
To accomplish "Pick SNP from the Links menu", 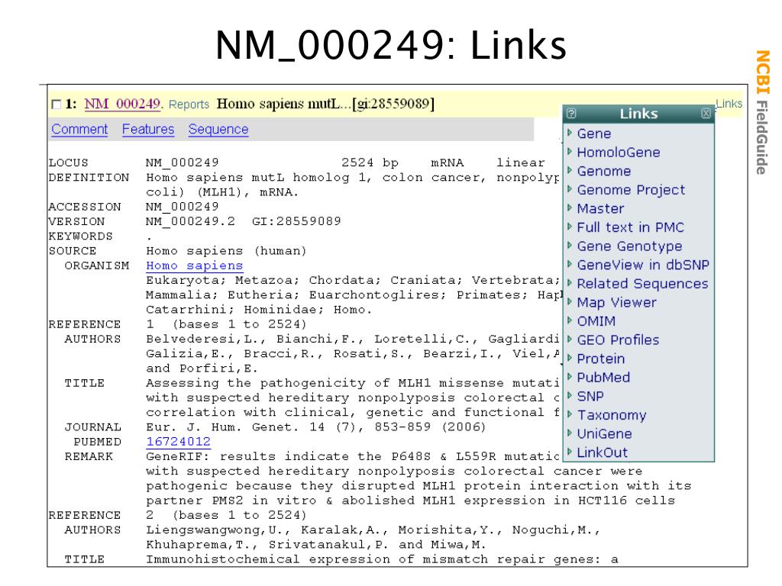I will [590, 397].
